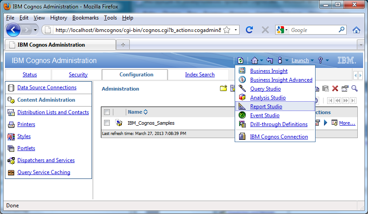Click the Set Properties icon in toolbar
The image size is (368, 214).
pos(345,88)
